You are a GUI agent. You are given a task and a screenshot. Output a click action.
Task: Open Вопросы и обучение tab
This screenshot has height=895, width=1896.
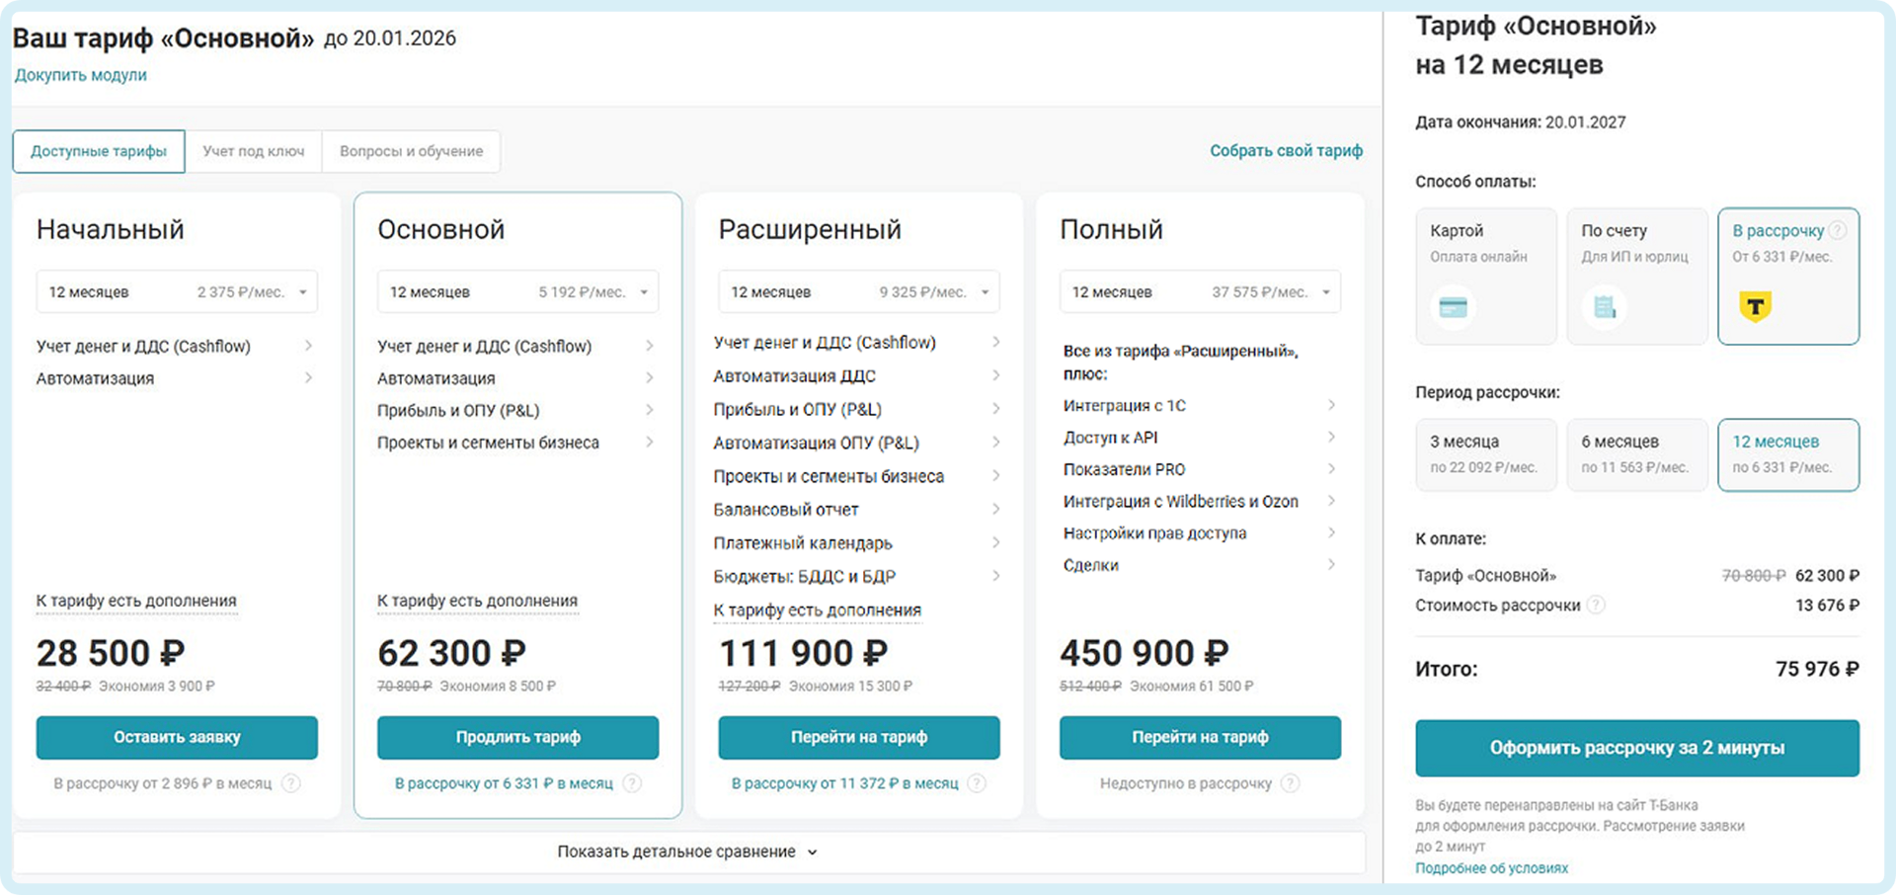411,151
